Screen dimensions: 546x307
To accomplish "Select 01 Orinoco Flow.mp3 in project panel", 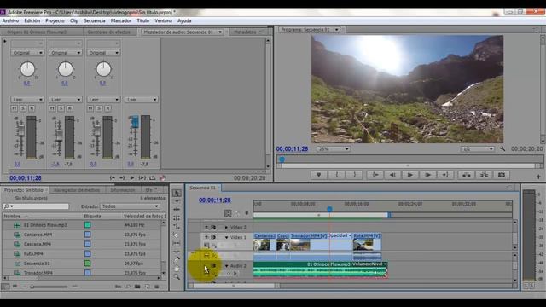I will coord(45,225).
